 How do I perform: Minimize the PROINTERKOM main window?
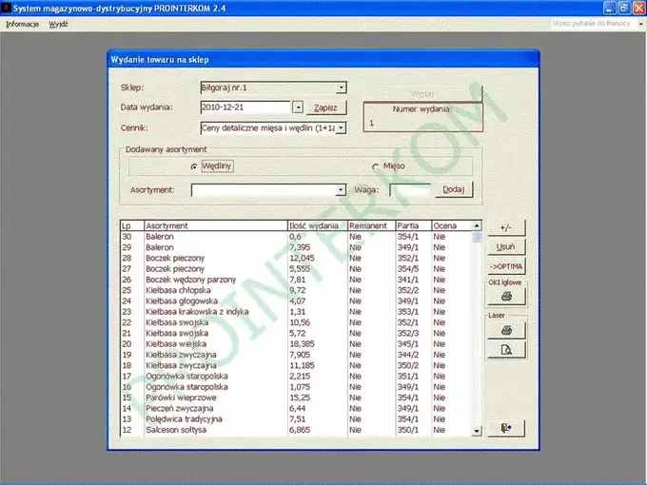click(x=610, y=8)
